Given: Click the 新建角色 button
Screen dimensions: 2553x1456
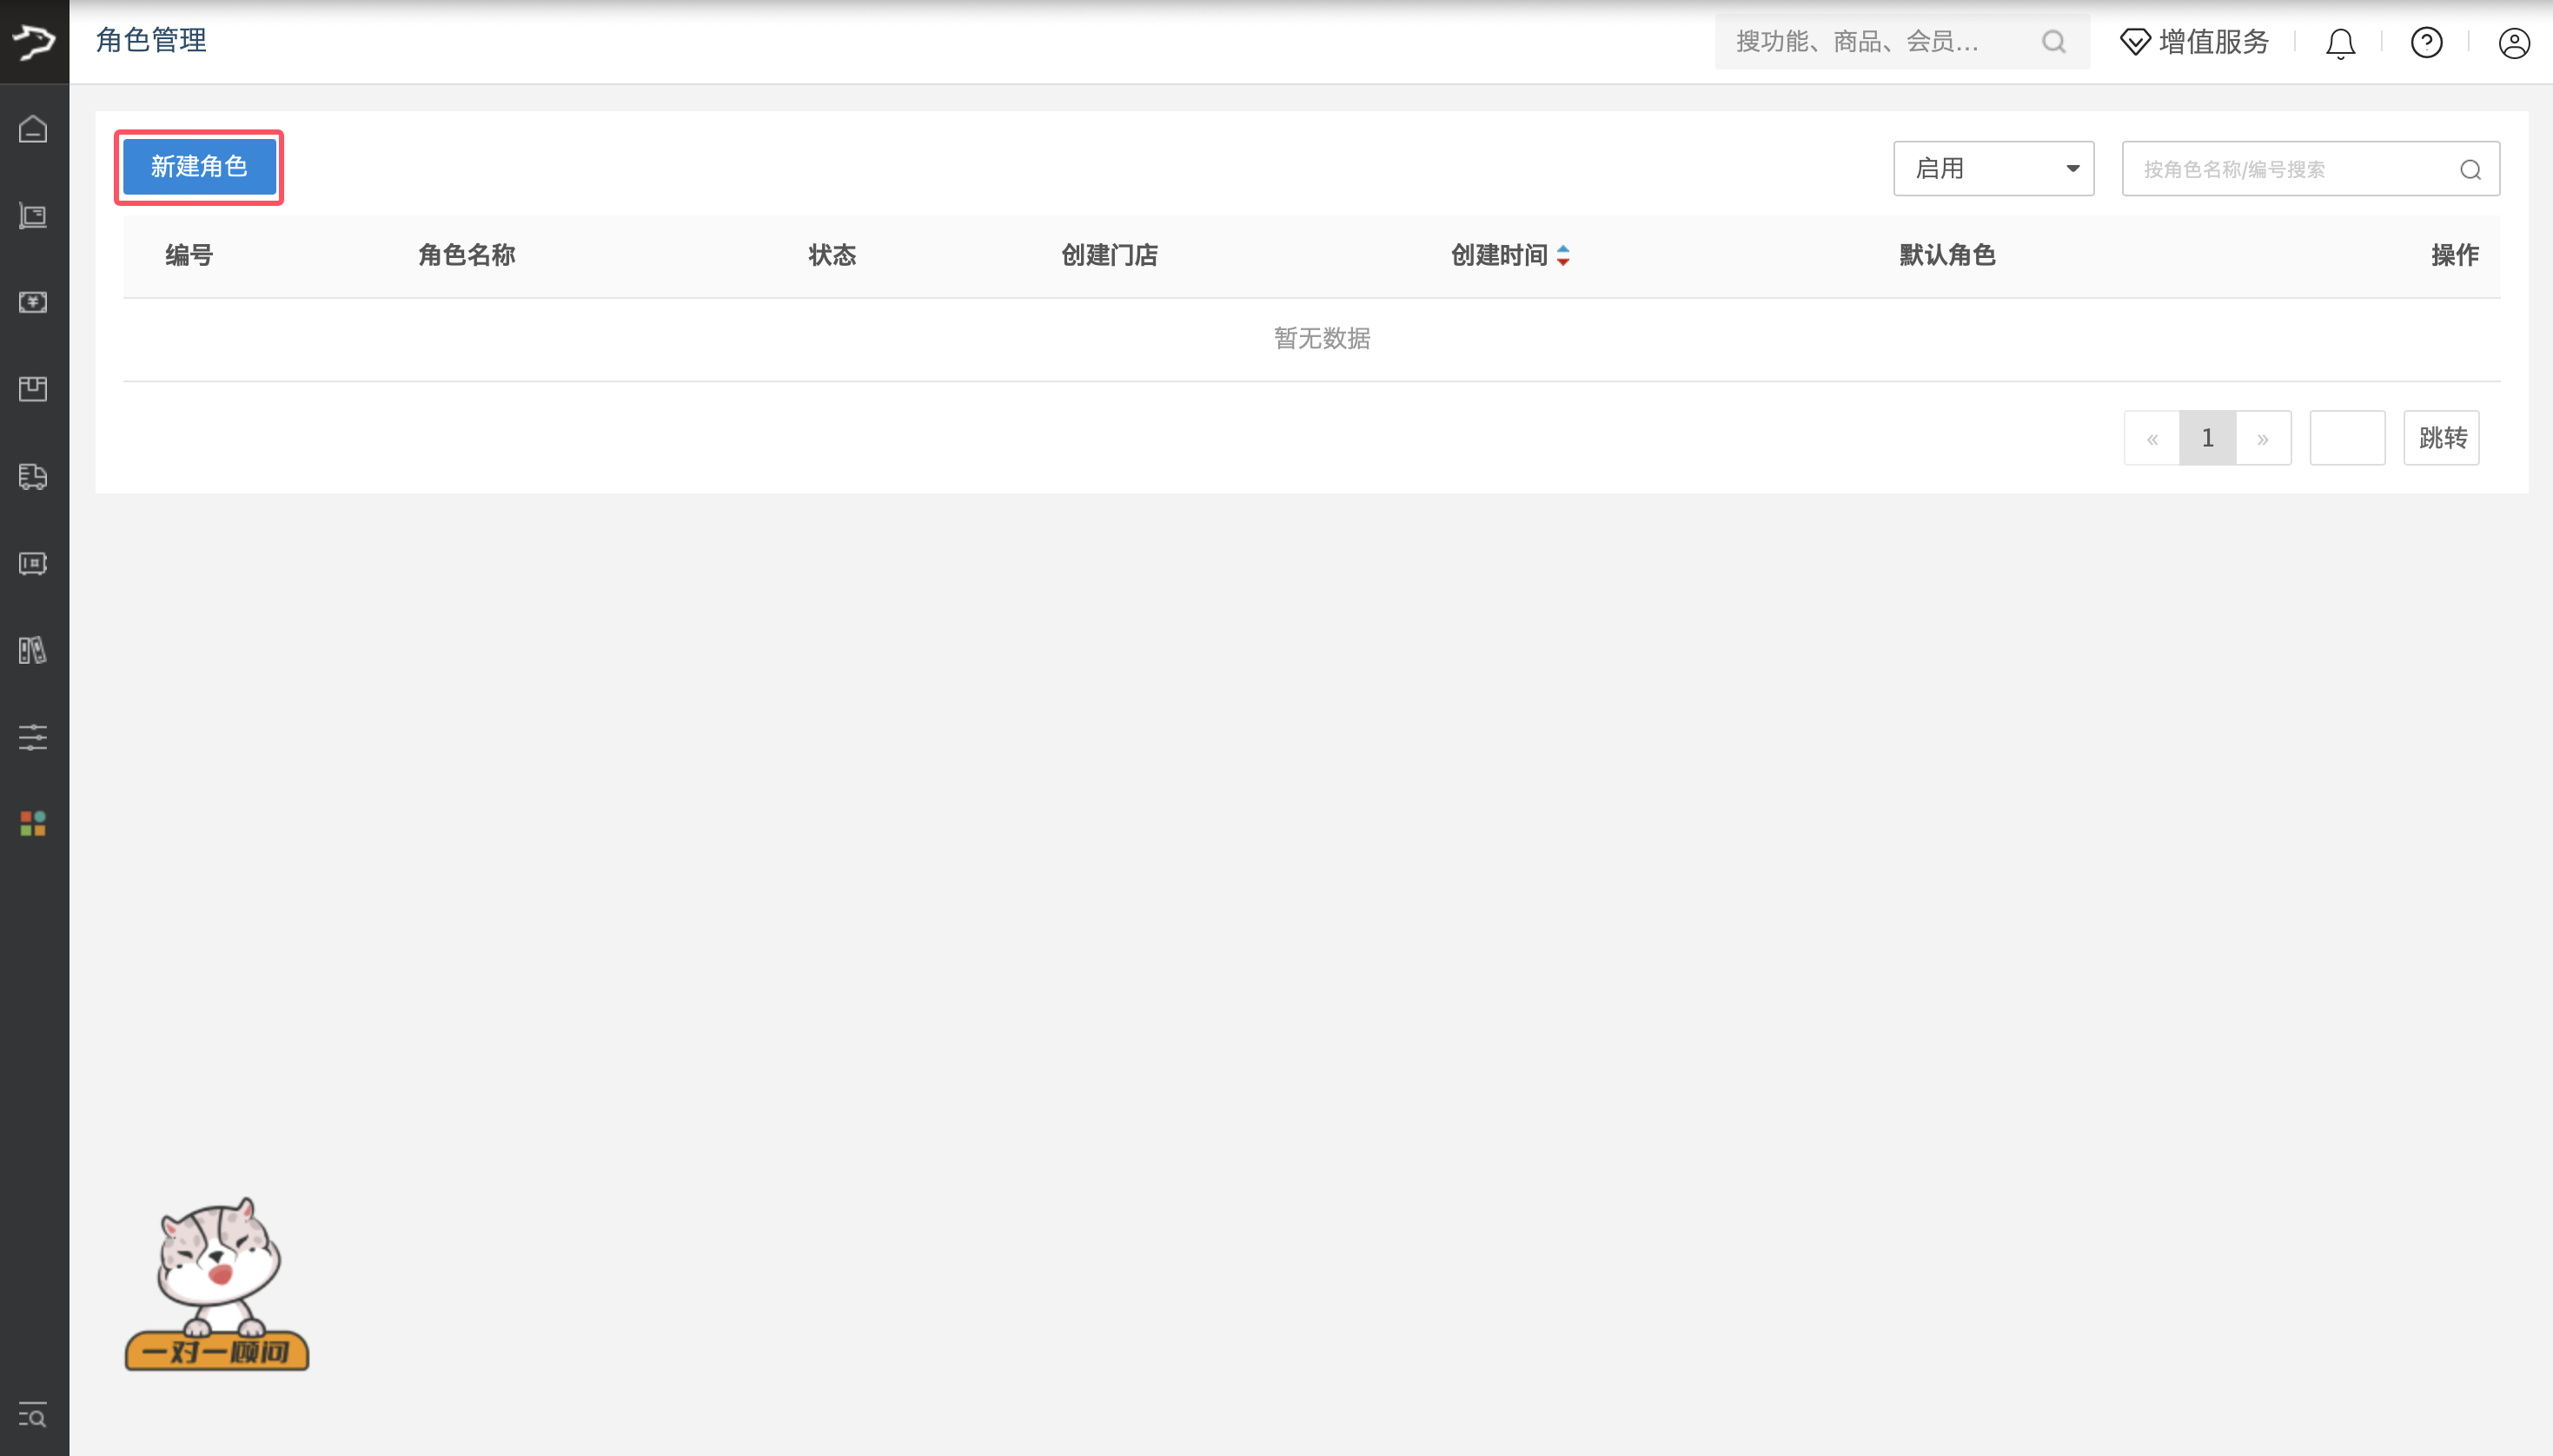Looking at the screenshot, I should (x=199, y=167).
